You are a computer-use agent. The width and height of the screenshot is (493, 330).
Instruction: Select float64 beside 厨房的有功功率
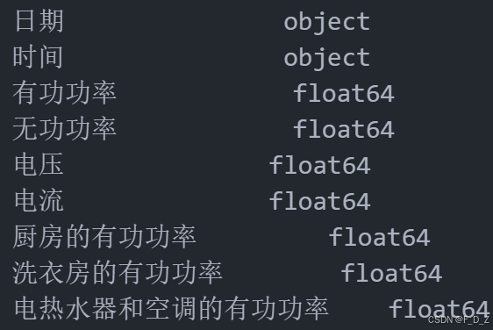point(380,237)
